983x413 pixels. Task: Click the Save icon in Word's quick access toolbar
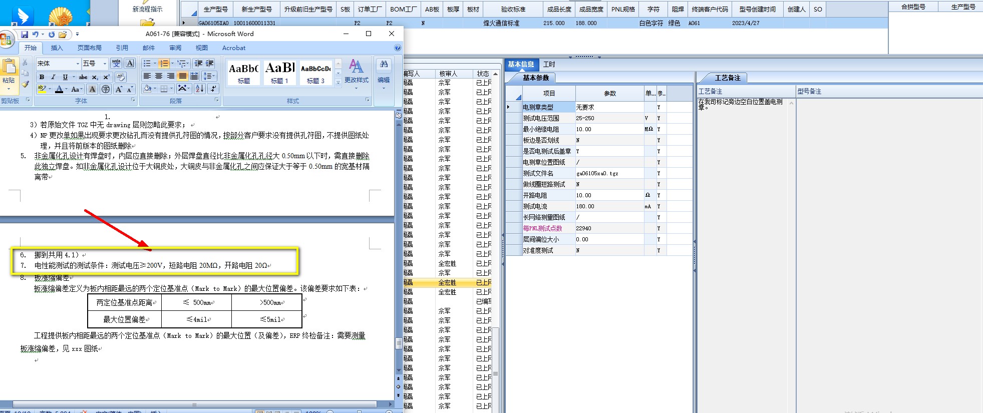(x=24, y=35)
